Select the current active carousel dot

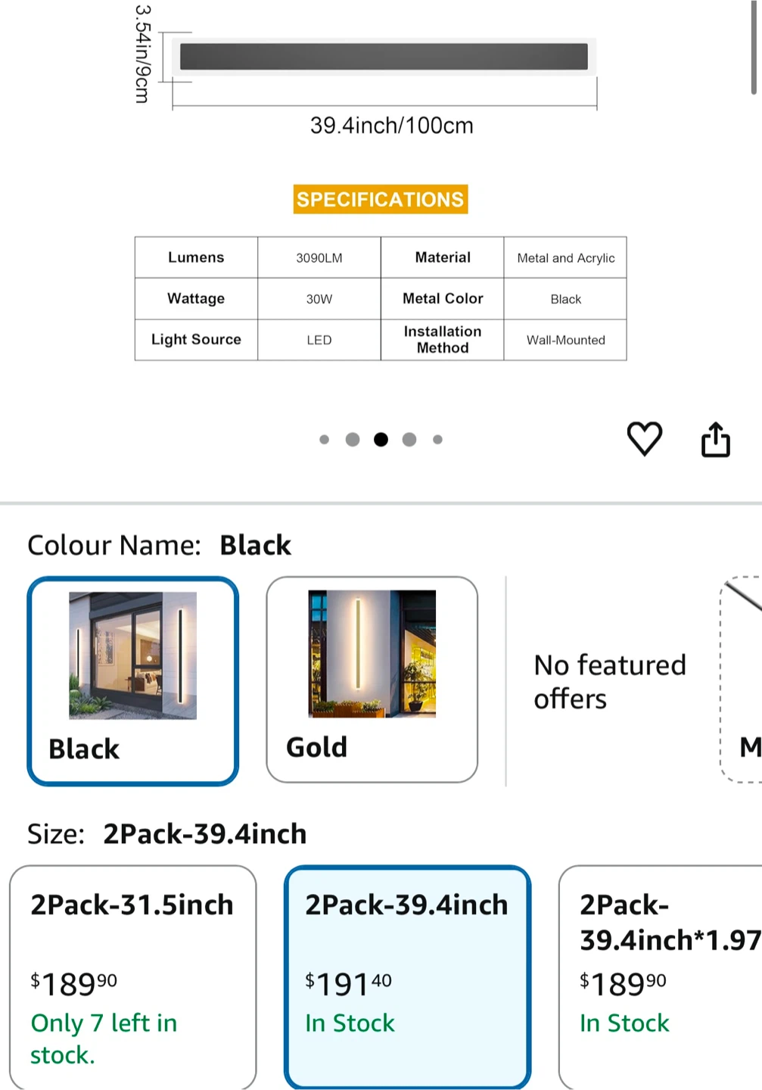tap(381, 439)
